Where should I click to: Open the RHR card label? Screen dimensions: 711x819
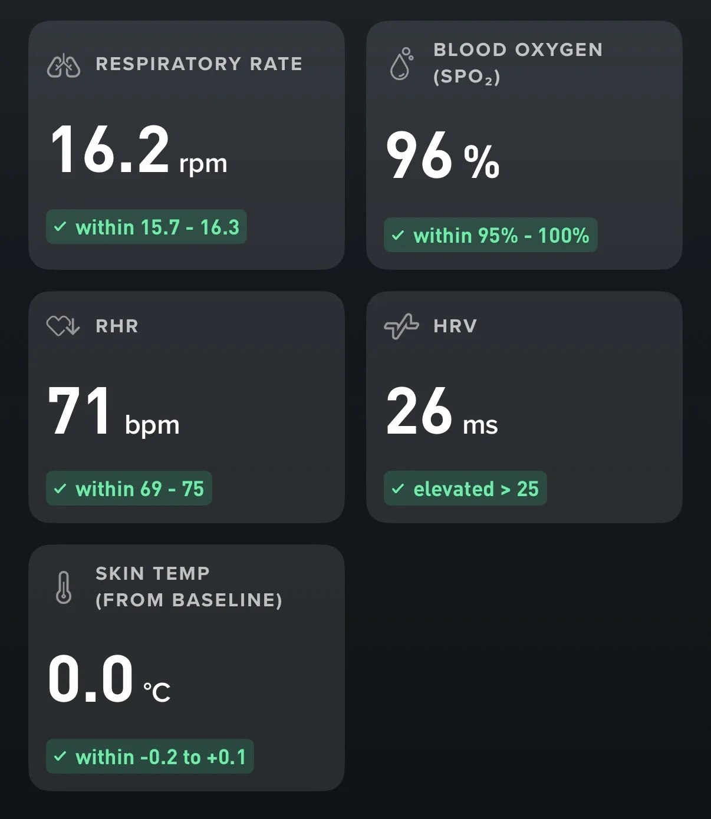click(x=117, y=326)
